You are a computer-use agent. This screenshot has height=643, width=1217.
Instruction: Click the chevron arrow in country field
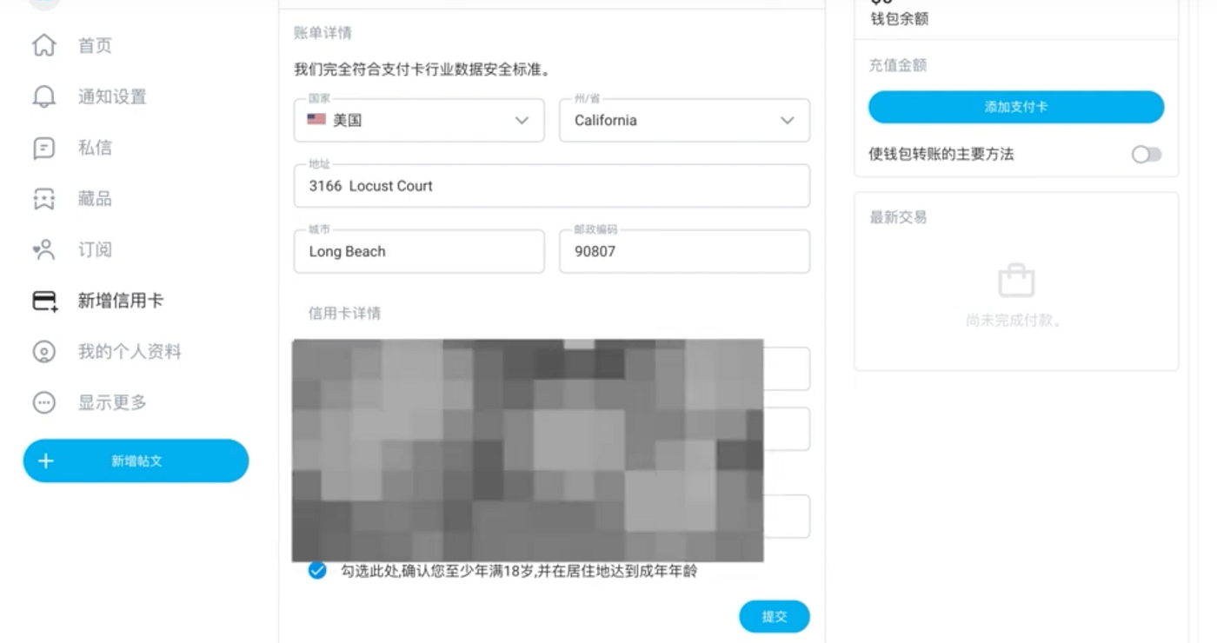522,121
